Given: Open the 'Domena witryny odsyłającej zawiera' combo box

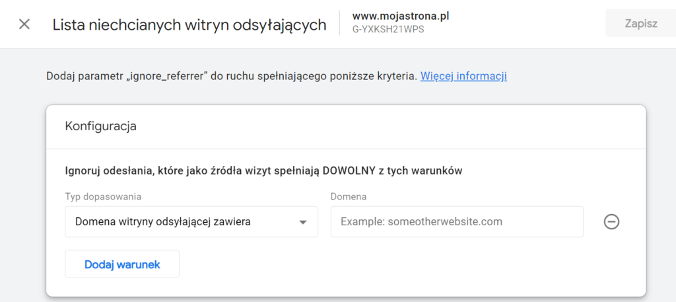Looking at the screenshot, I should pos(191,222).
